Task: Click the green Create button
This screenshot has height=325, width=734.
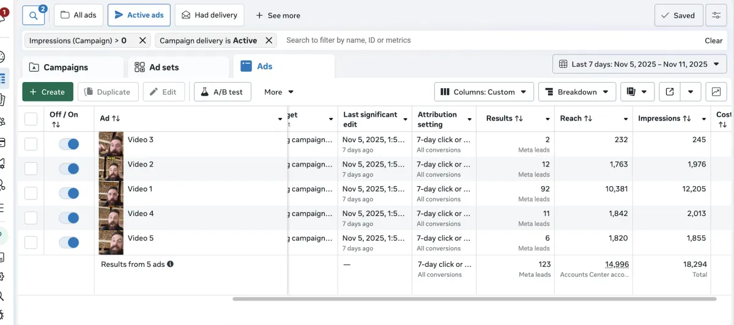Action: point(48,92)
